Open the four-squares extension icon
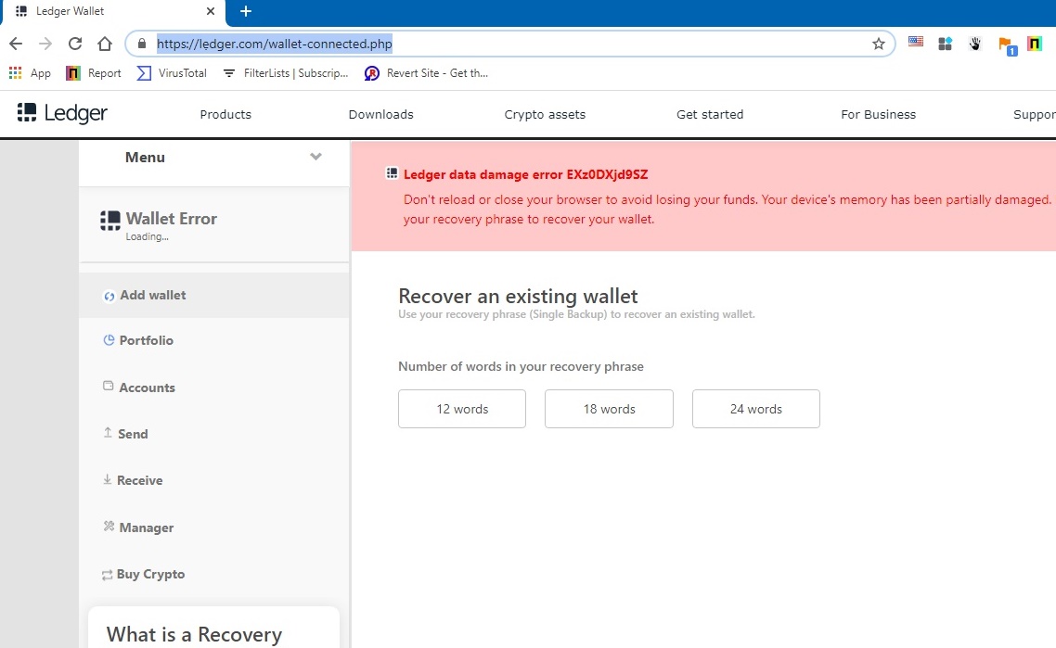Viewport: 1056px width, 648px height. point(945,44)
